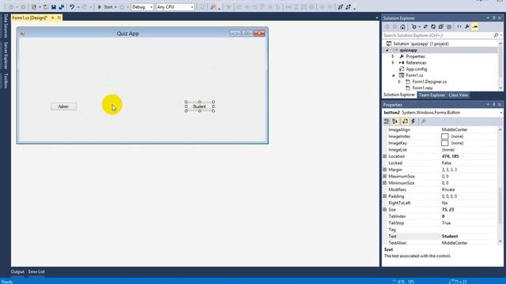Click the Undo arrow in the toolbar
Screen dimensions: 506x284
[x=72, y=7]
